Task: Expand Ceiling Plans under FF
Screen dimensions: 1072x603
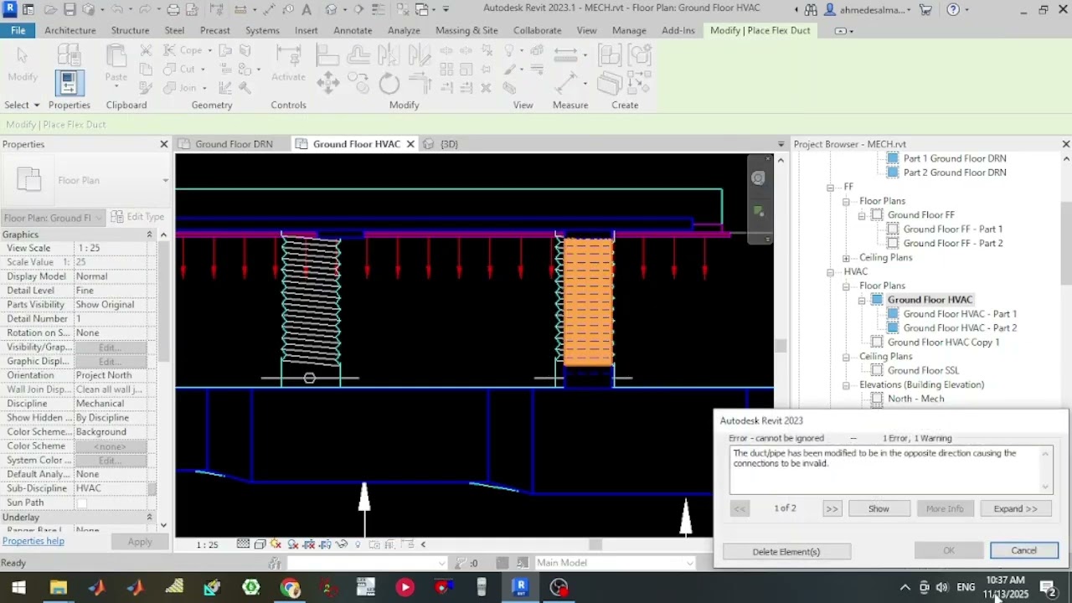Action: coord(846,258)
